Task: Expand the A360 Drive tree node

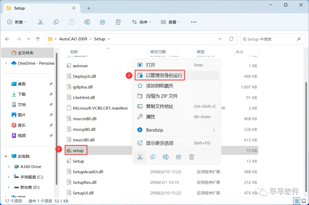Action: pos(9,167)
